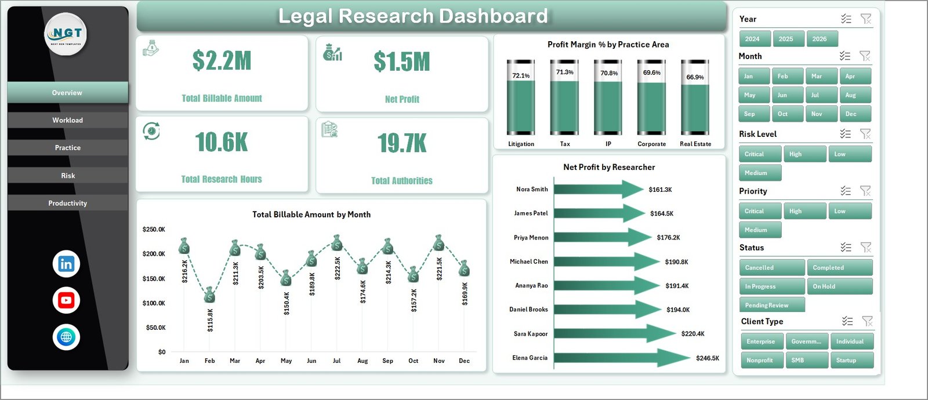
Task: Switch to the Risk page
Action: pos(67,176)
